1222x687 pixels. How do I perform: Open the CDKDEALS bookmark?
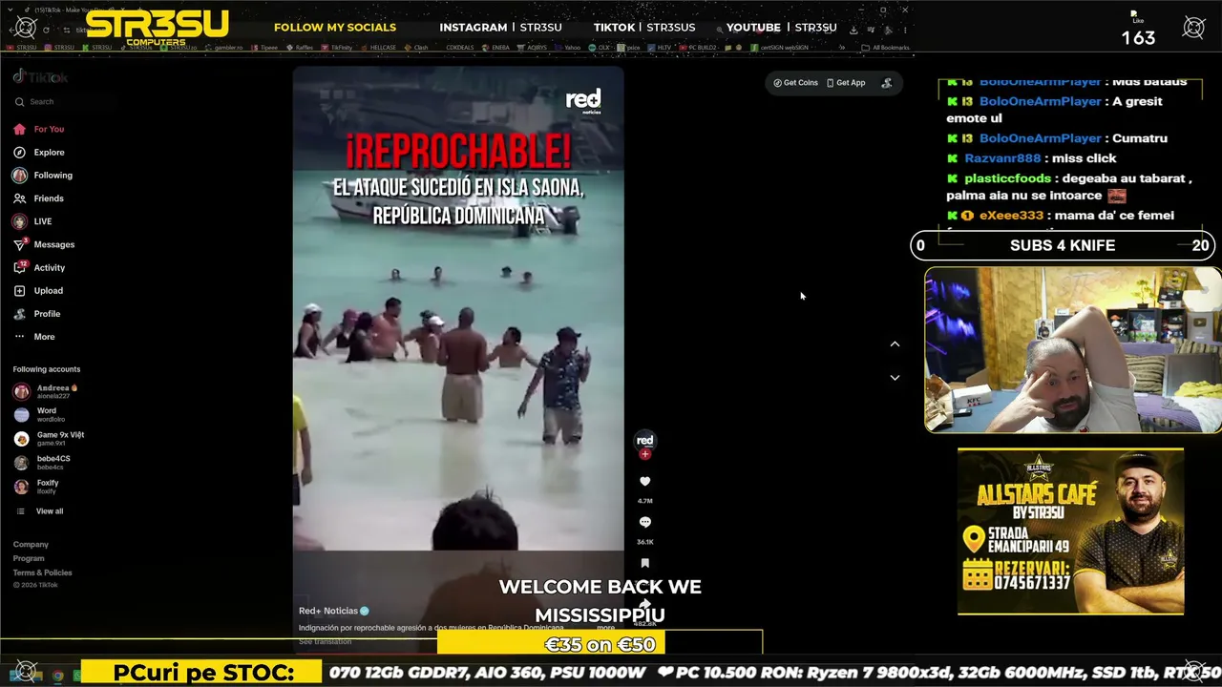point(459,48)
